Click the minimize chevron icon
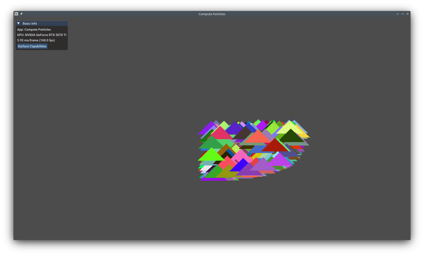This screenshot has height=256, width=424. tap(398, 14)
